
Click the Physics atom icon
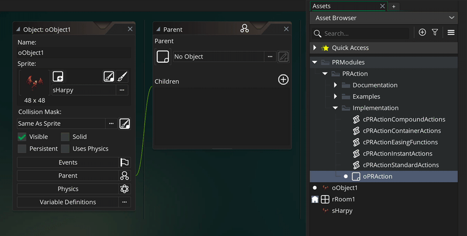coord(124,189)
